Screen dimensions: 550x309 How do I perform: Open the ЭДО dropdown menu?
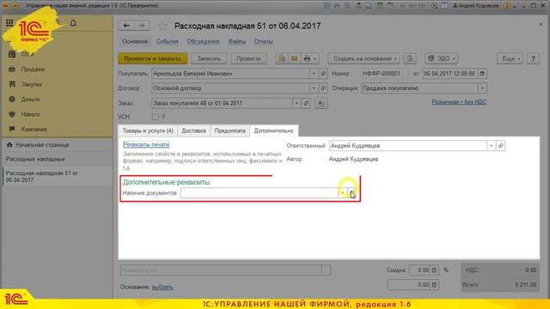point(441,58)
